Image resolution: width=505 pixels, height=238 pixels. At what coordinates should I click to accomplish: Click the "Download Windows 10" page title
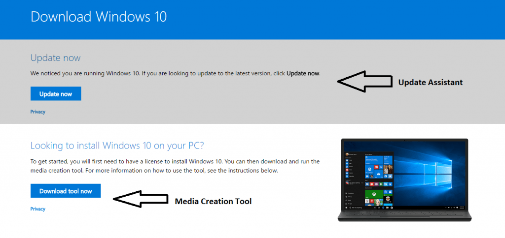pos(99,17)
